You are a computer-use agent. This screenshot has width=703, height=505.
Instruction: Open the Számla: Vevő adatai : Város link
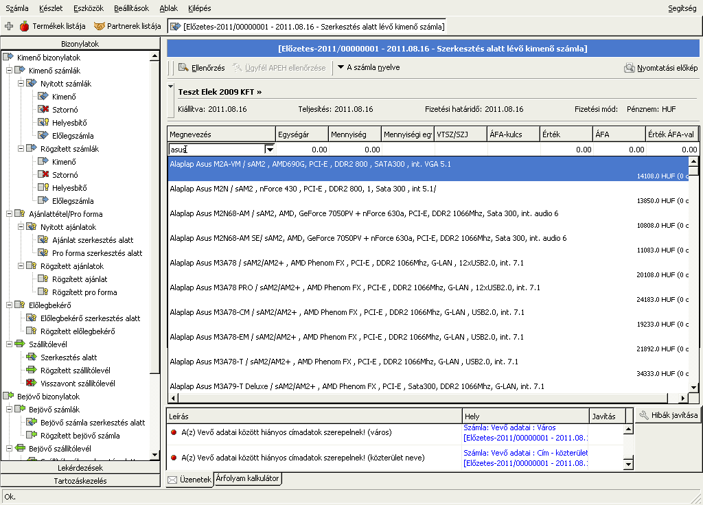click(509, 427)
